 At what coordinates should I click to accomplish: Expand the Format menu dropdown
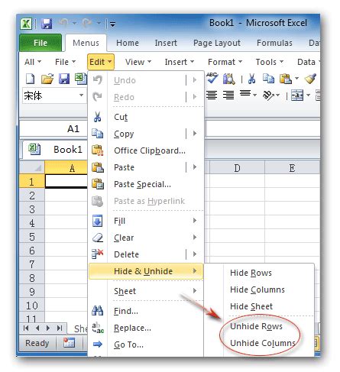coord(225,62)
